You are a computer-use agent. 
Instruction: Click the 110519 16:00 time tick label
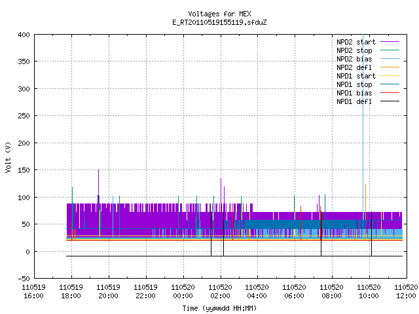[x=33, y=292]
